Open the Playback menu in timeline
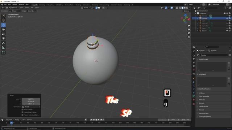 click(10, 120)
